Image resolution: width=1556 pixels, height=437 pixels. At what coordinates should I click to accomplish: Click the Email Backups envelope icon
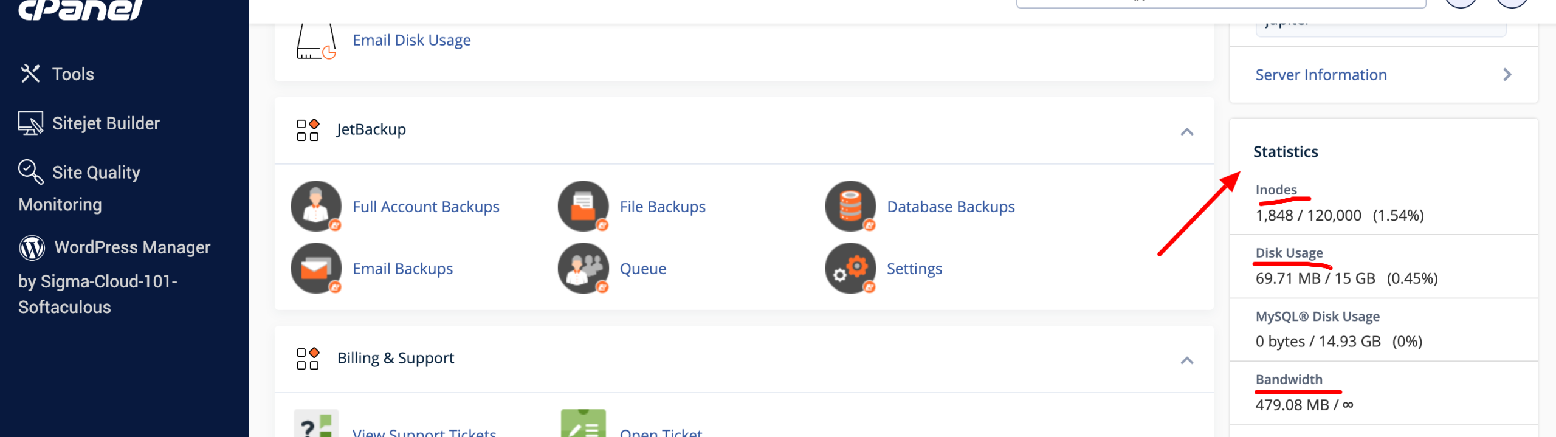point(316,268)
